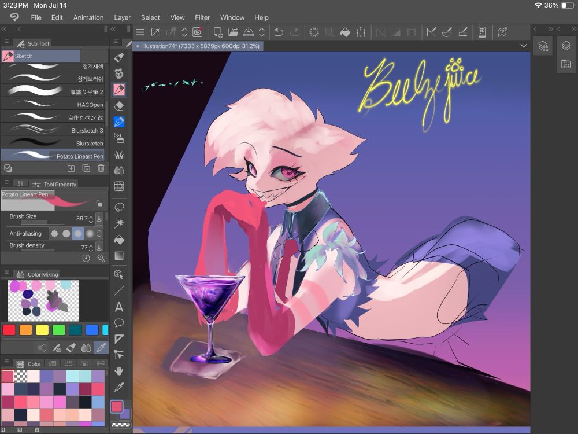Open Sub Tool panel hamburger menu
Image resolution: width=578 pixels, height=434 pixels.
pyautogui.click(x=6, y=41)
